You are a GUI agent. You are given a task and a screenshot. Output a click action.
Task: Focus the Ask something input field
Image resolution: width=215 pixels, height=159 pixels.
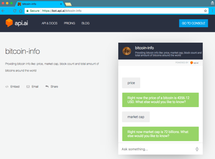tap(156, 149)
